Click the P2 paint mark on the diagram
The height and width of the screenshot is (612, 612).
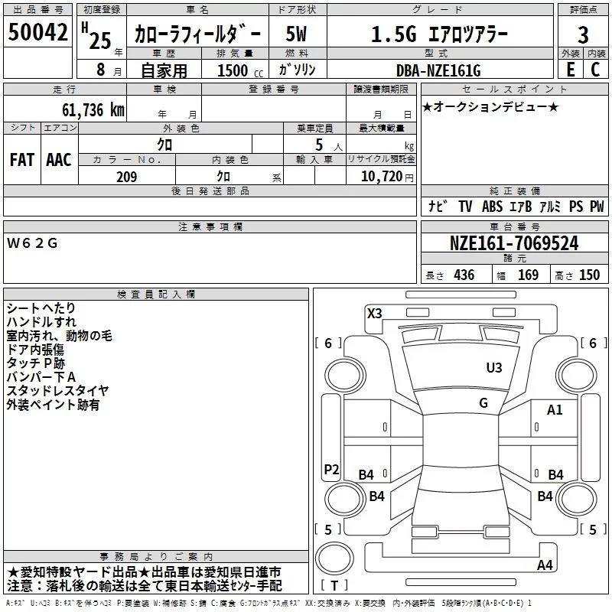[331, 469]
